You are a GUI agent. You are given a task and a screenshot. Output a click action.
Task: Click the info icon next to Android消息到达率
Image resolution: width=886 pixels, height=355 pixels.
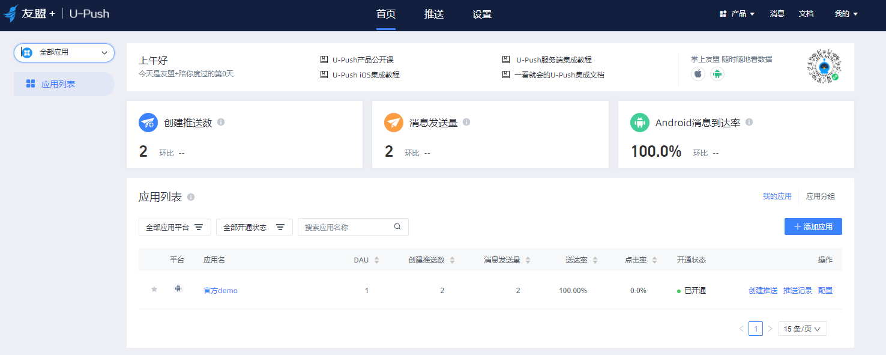coord(749,122)
